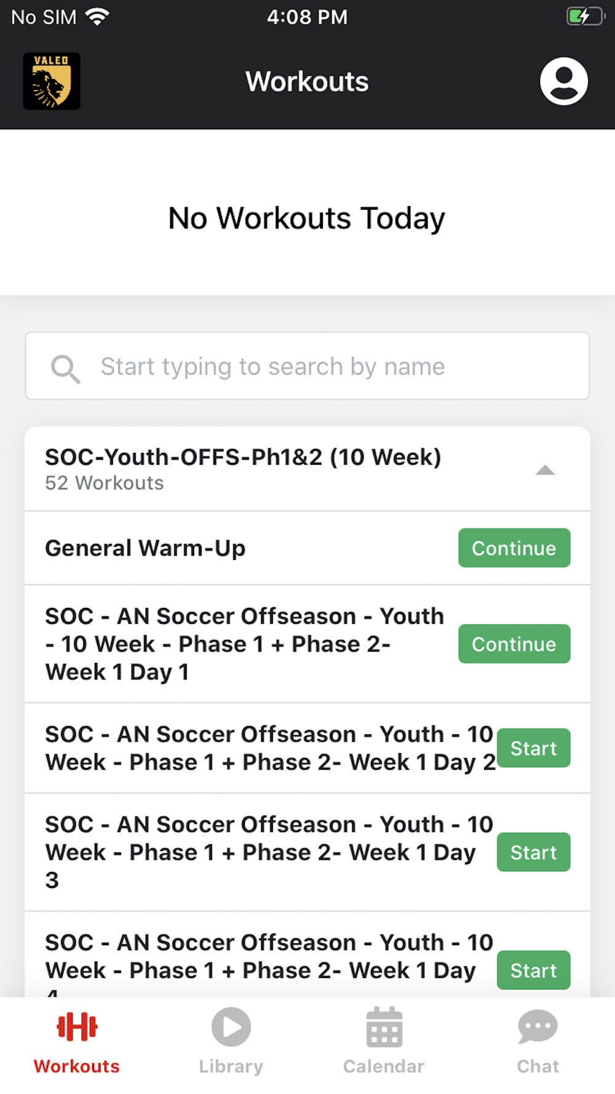This screenshot has height=1094, width=615.
Task: Click the search by name field
Action: pos(332,367)
